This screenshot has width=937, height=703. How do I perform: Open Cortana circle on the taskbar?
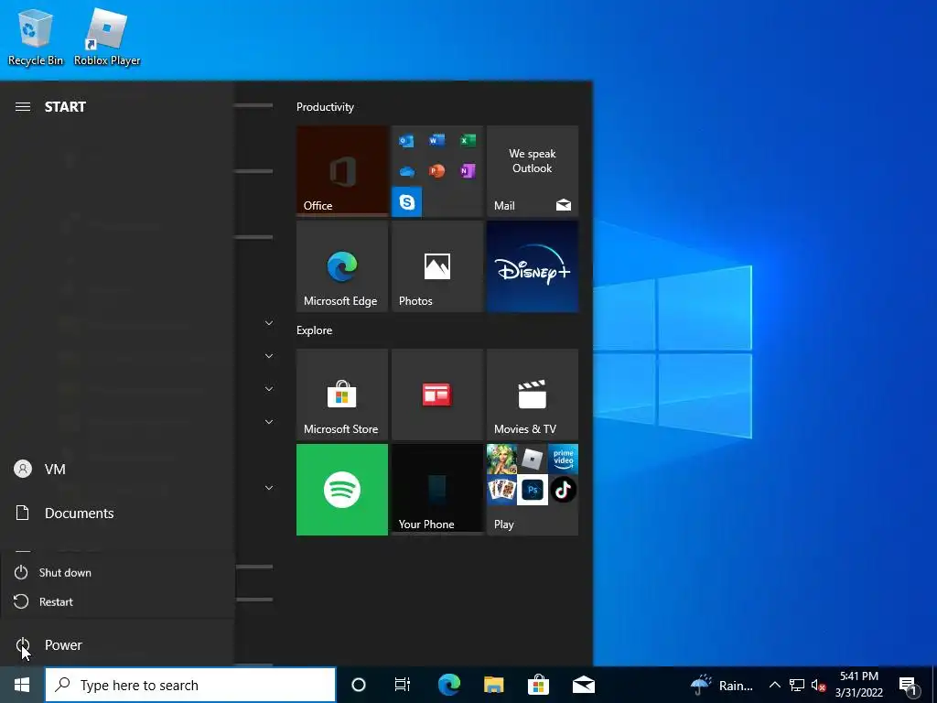pyautogui.click(x=358, y=685)
